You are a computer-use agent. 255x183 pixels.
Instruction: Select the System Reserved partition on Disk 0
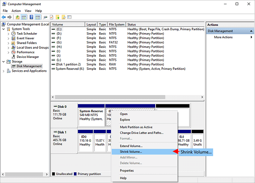[x=91, y=115]
